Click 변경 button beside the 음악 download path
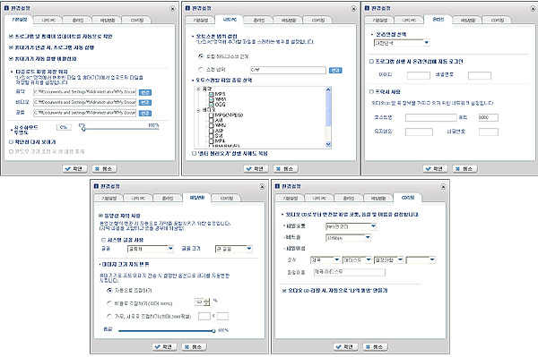 (x=145, y=92)
